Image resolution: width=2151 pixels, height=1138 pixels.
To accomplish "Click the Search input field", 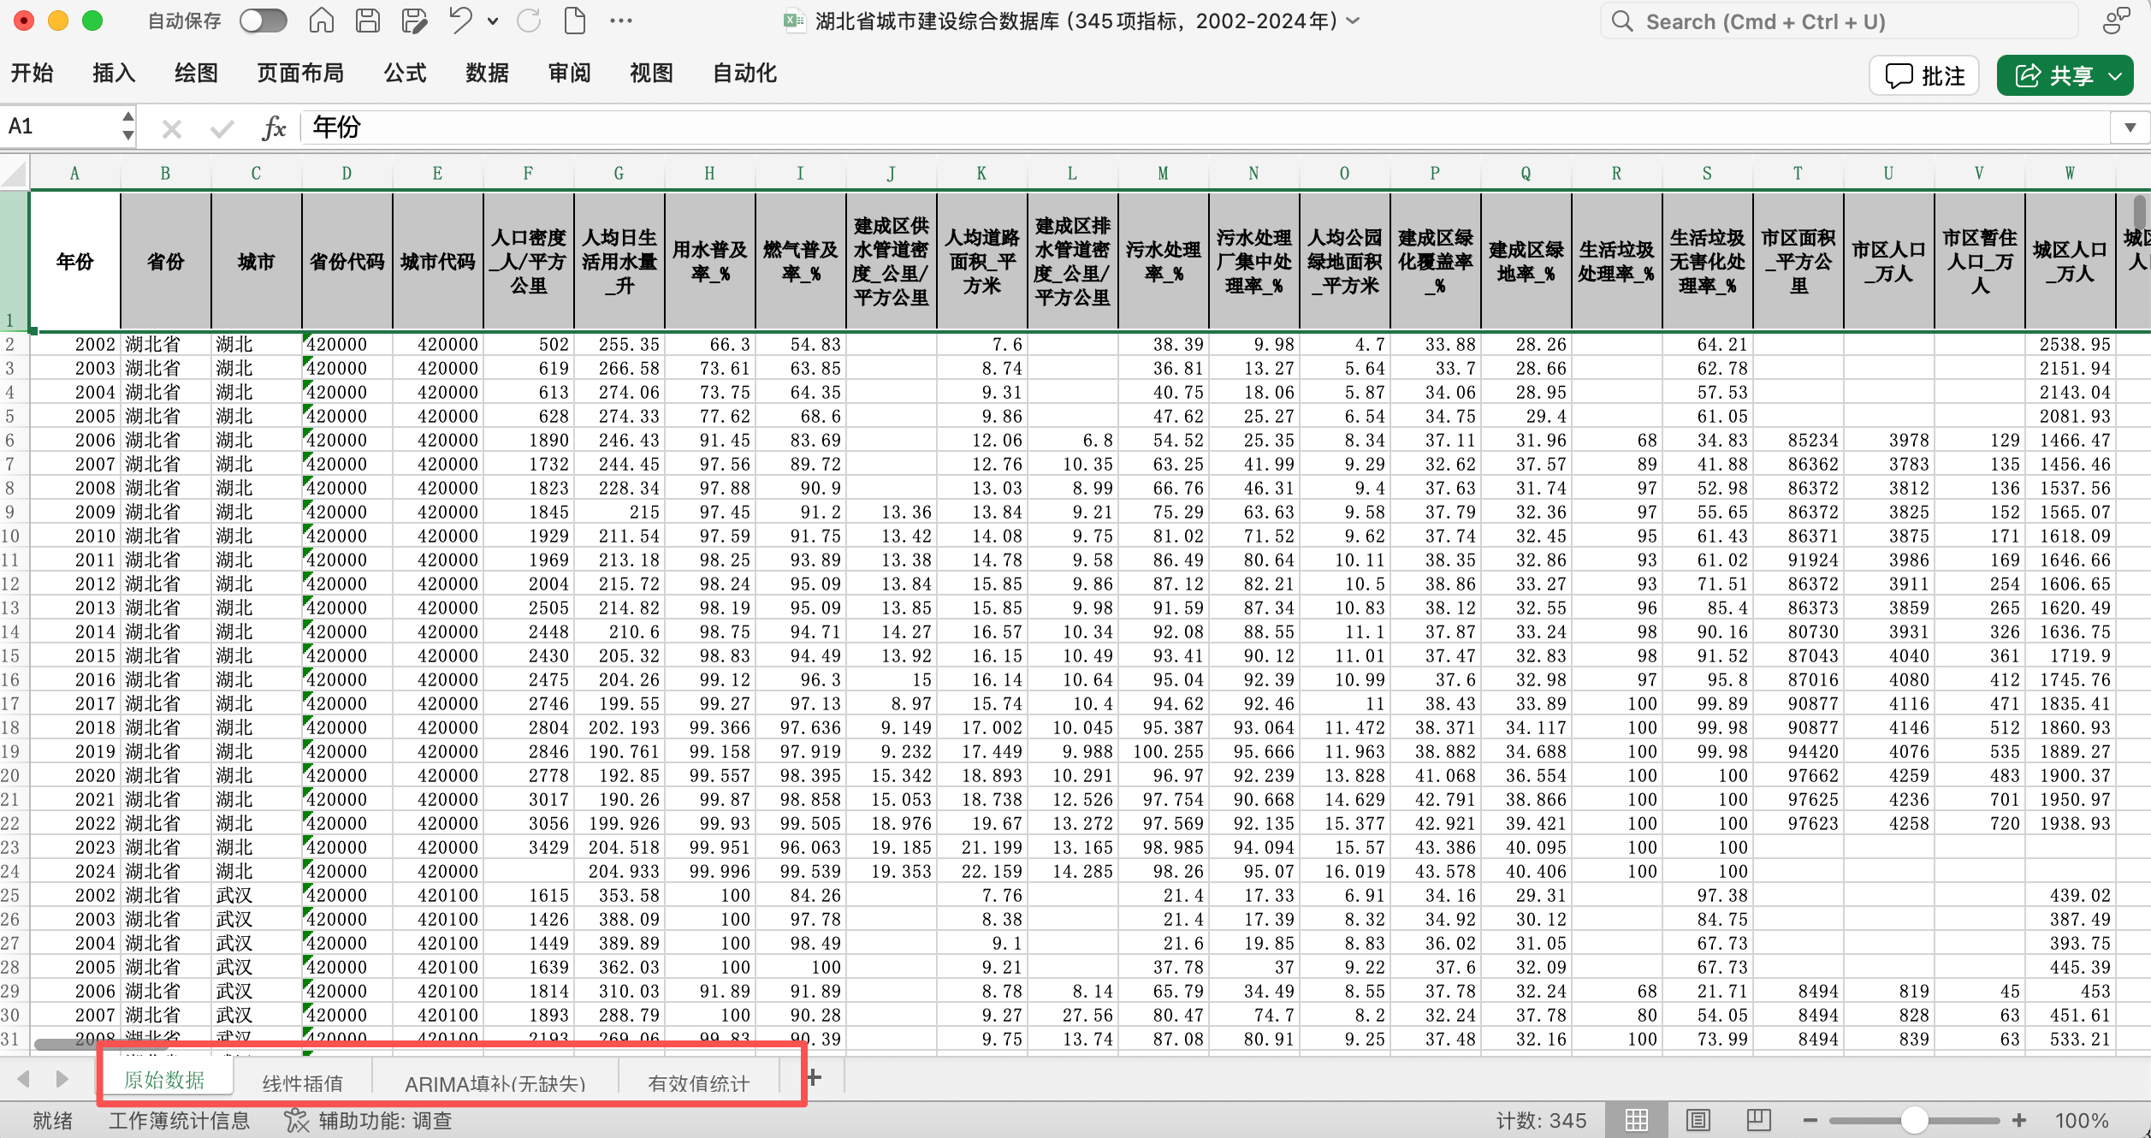I will tap(1840, 21).
